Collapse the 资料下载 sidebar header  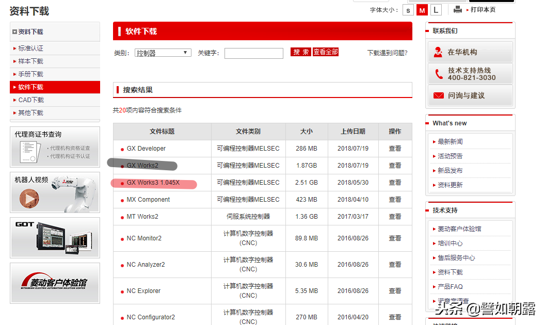(55, 31)
